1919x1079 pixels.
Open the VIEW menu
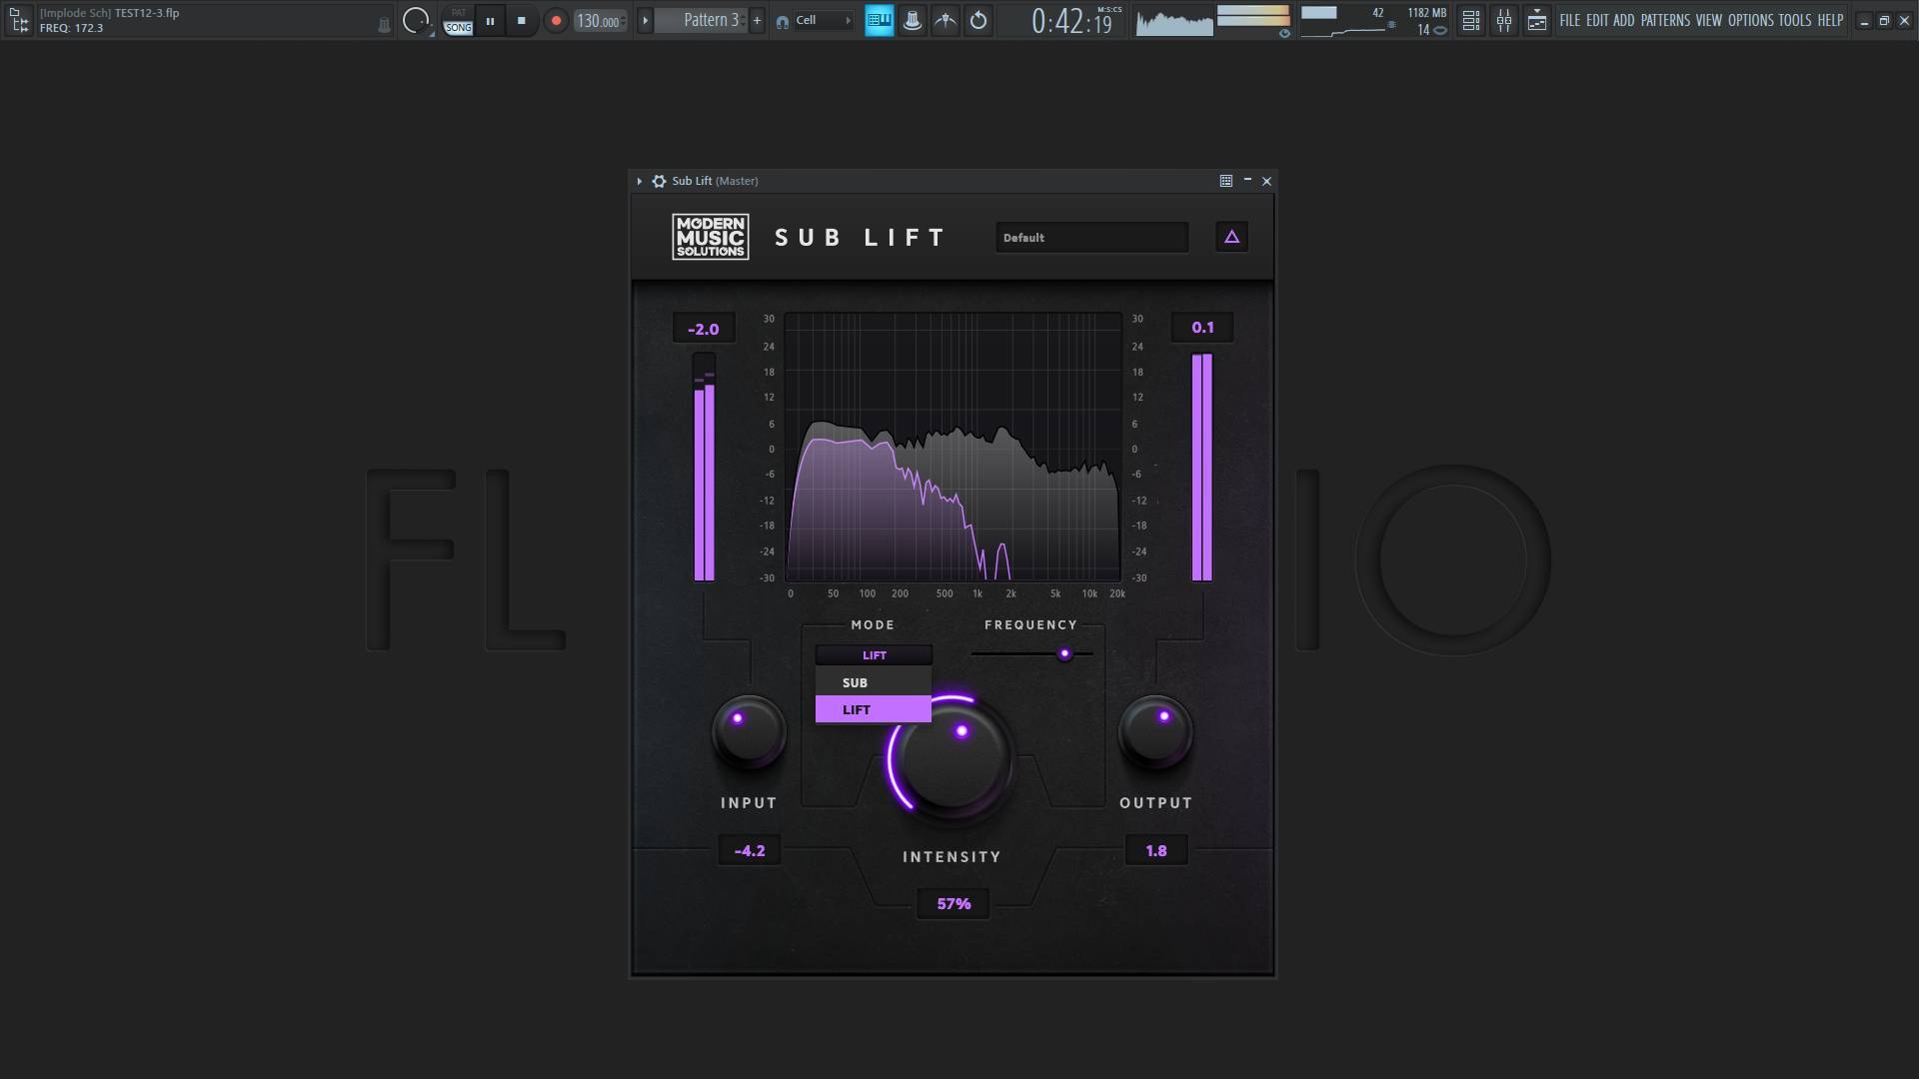pos(1709,20)
